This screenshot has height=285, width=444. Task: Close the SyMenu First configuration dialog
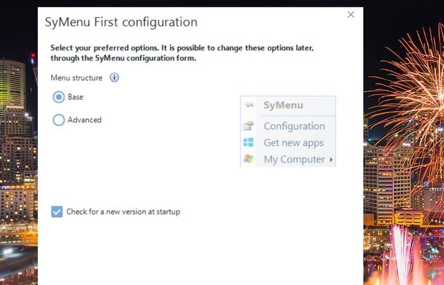[351, 15]
